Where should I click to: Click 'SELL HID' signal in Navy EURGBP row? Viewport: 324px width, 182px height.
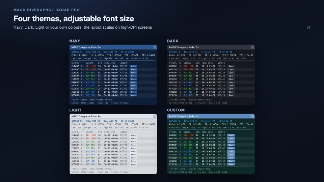pos(91,66)
